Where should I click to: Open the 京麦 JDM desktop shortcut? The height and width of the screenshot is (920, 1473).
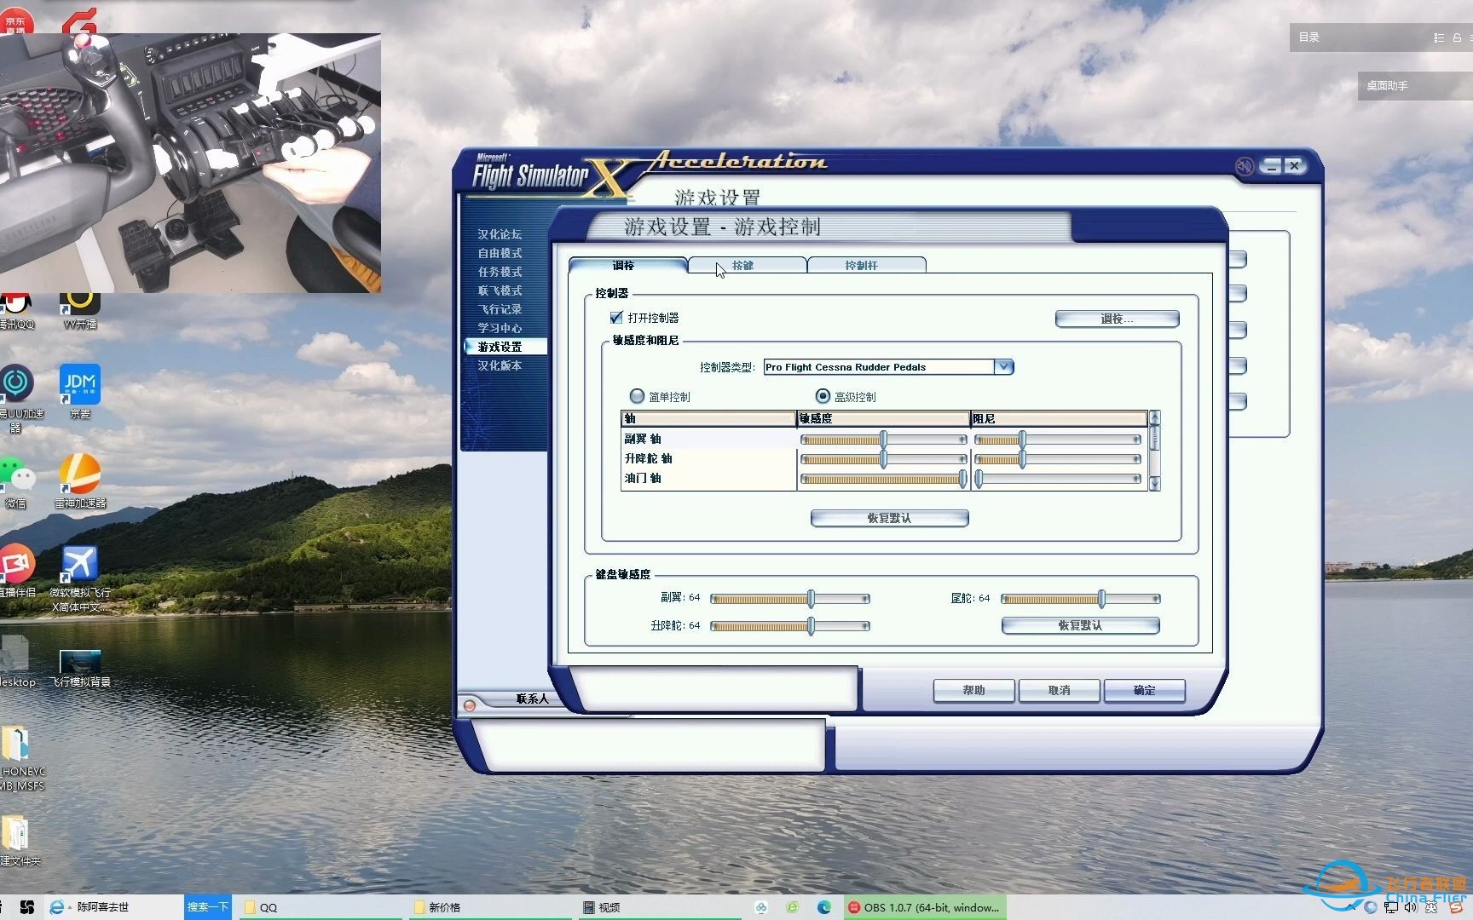tap(80, 386)
